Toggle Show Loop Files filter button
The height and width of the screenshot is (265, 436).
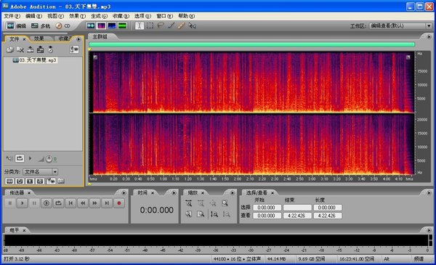(x=20, y=181)
